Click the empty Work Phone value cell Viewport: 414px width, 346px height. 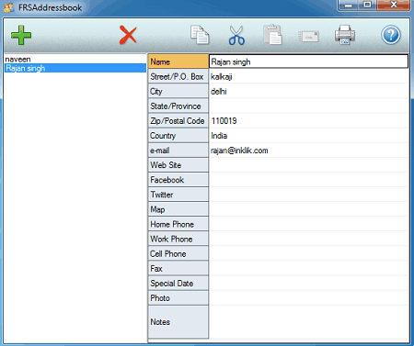pos(308,239)
